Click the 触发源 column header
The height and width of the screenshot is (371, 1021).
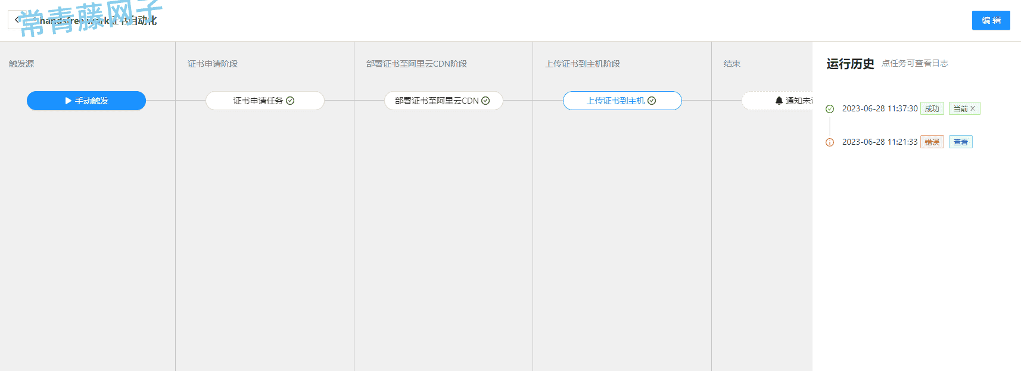coord(21,64)
